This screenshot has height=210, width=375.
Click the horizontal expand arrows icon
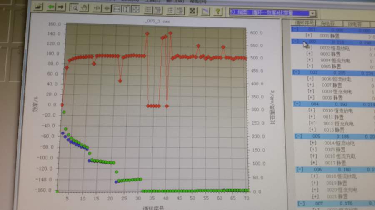point(97,9)
